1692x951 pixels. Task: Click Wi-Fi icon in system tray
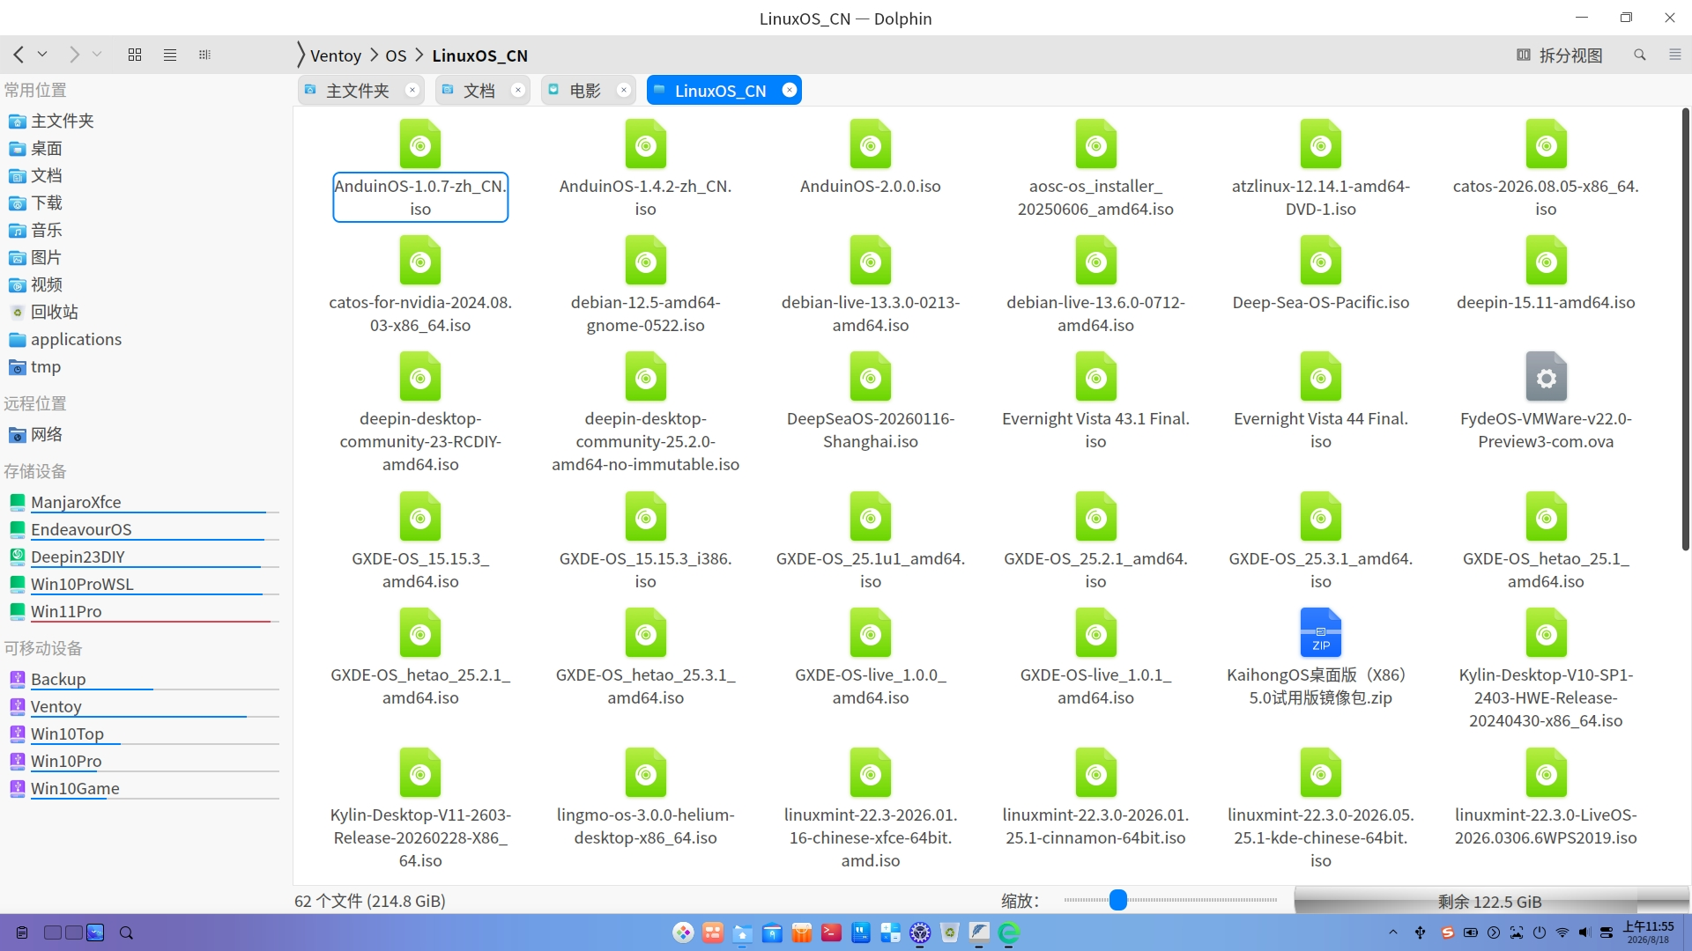click(x=1562, y=933)
